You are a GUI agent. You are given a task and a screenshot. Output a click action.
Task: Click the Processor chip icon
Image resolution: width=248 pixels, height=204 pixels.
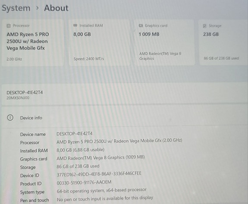coord(9,26)
